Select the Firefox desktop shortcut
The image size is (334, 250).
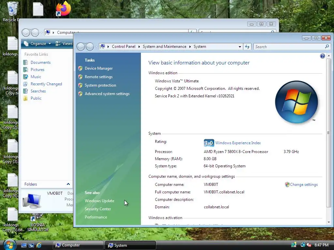pyautogui.click(x=63, y=8)
